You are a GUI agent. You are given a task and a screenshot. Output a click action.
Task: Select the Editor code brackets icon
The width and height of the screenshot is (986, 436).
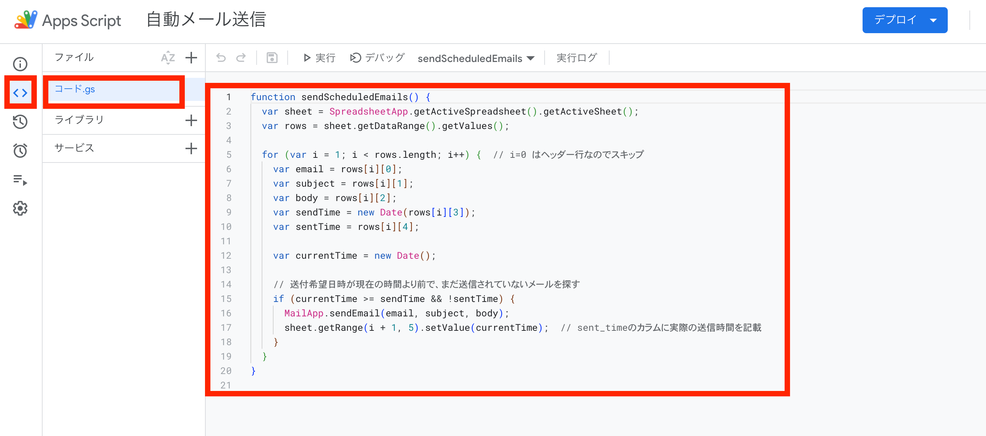coord(20,93)
